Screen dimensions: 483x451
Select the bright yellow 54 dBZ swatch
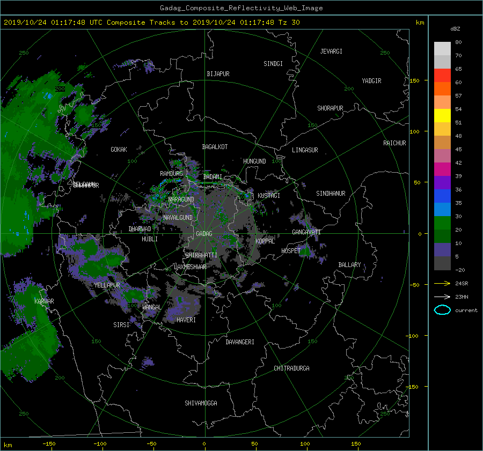(442, 115)
